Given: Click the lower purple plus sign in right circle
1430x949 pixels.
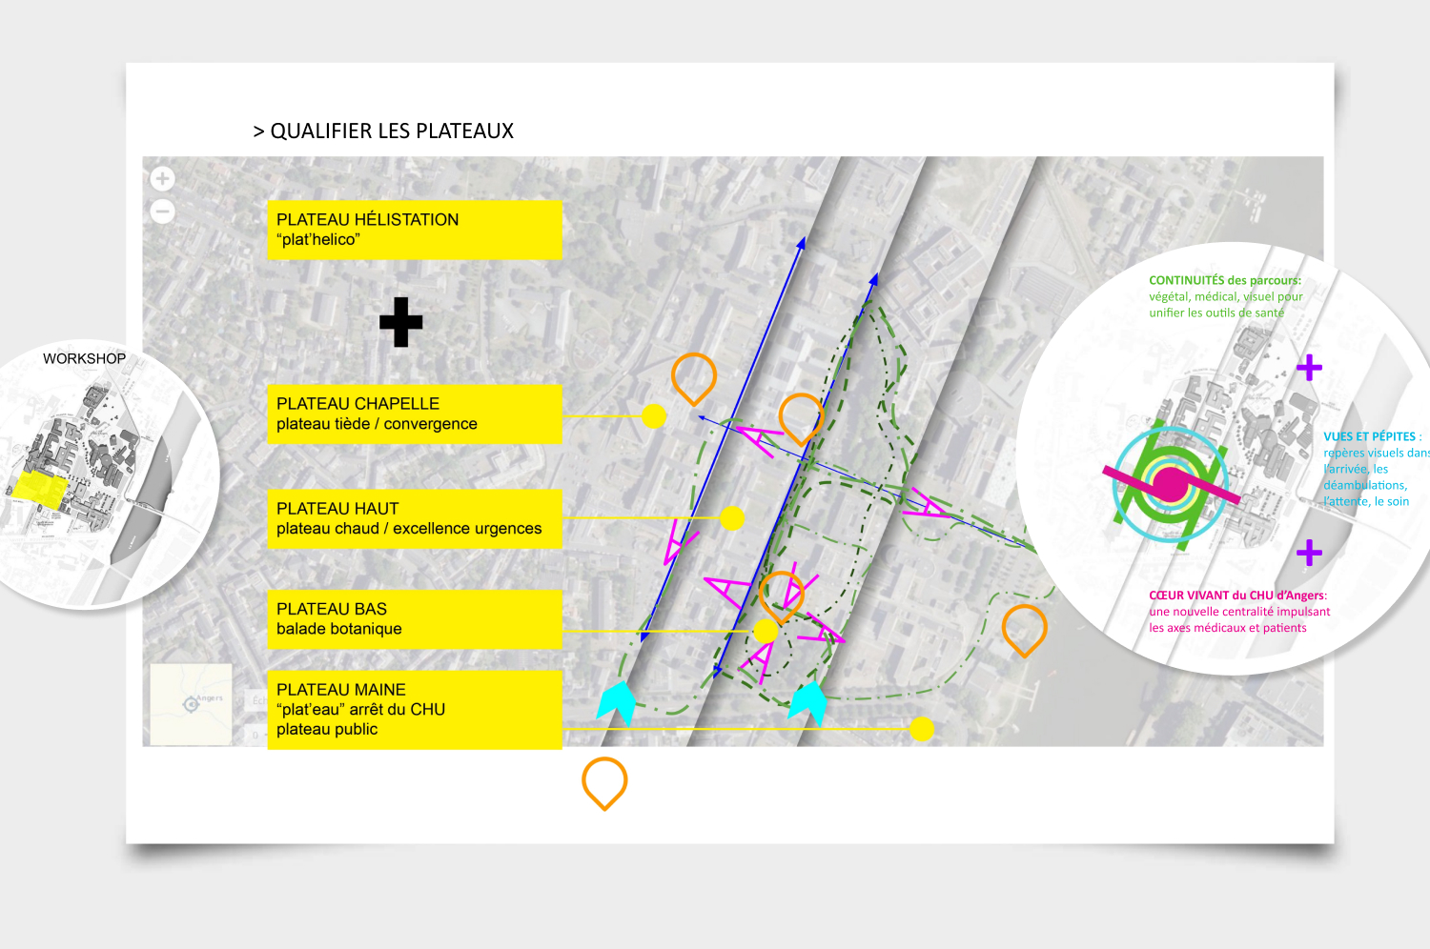Looking at the screenshot, I should [1309, 553].
